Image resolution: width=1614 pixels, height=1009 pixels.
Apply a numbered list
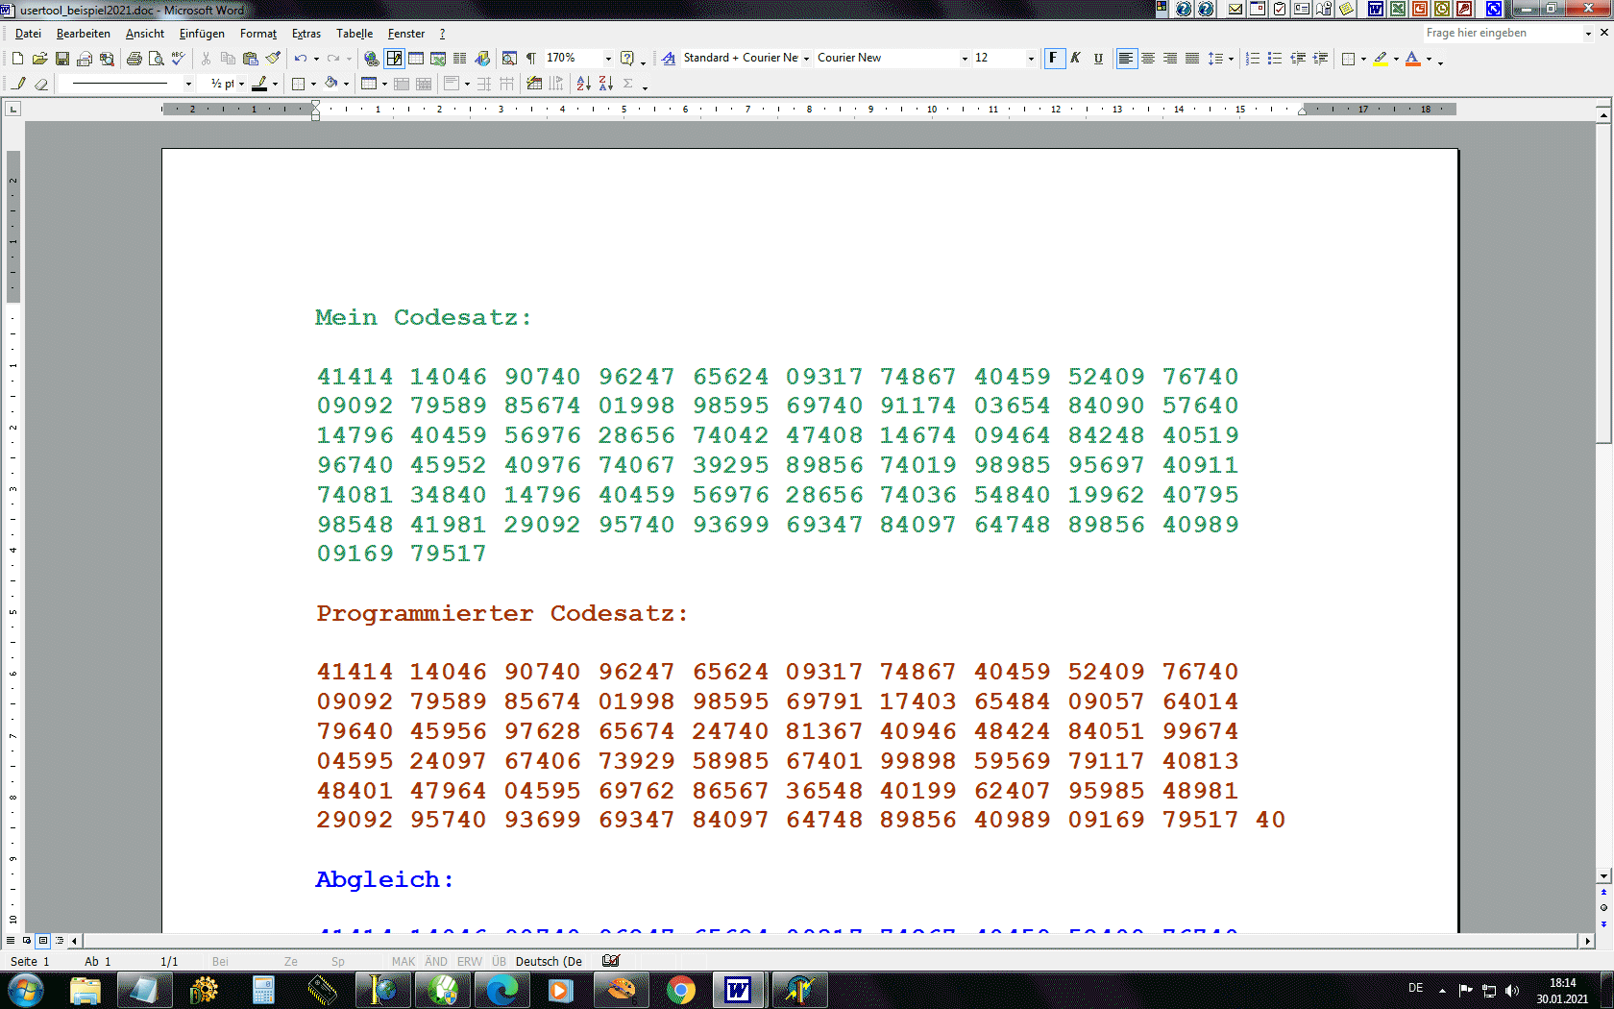point(1253,59)
